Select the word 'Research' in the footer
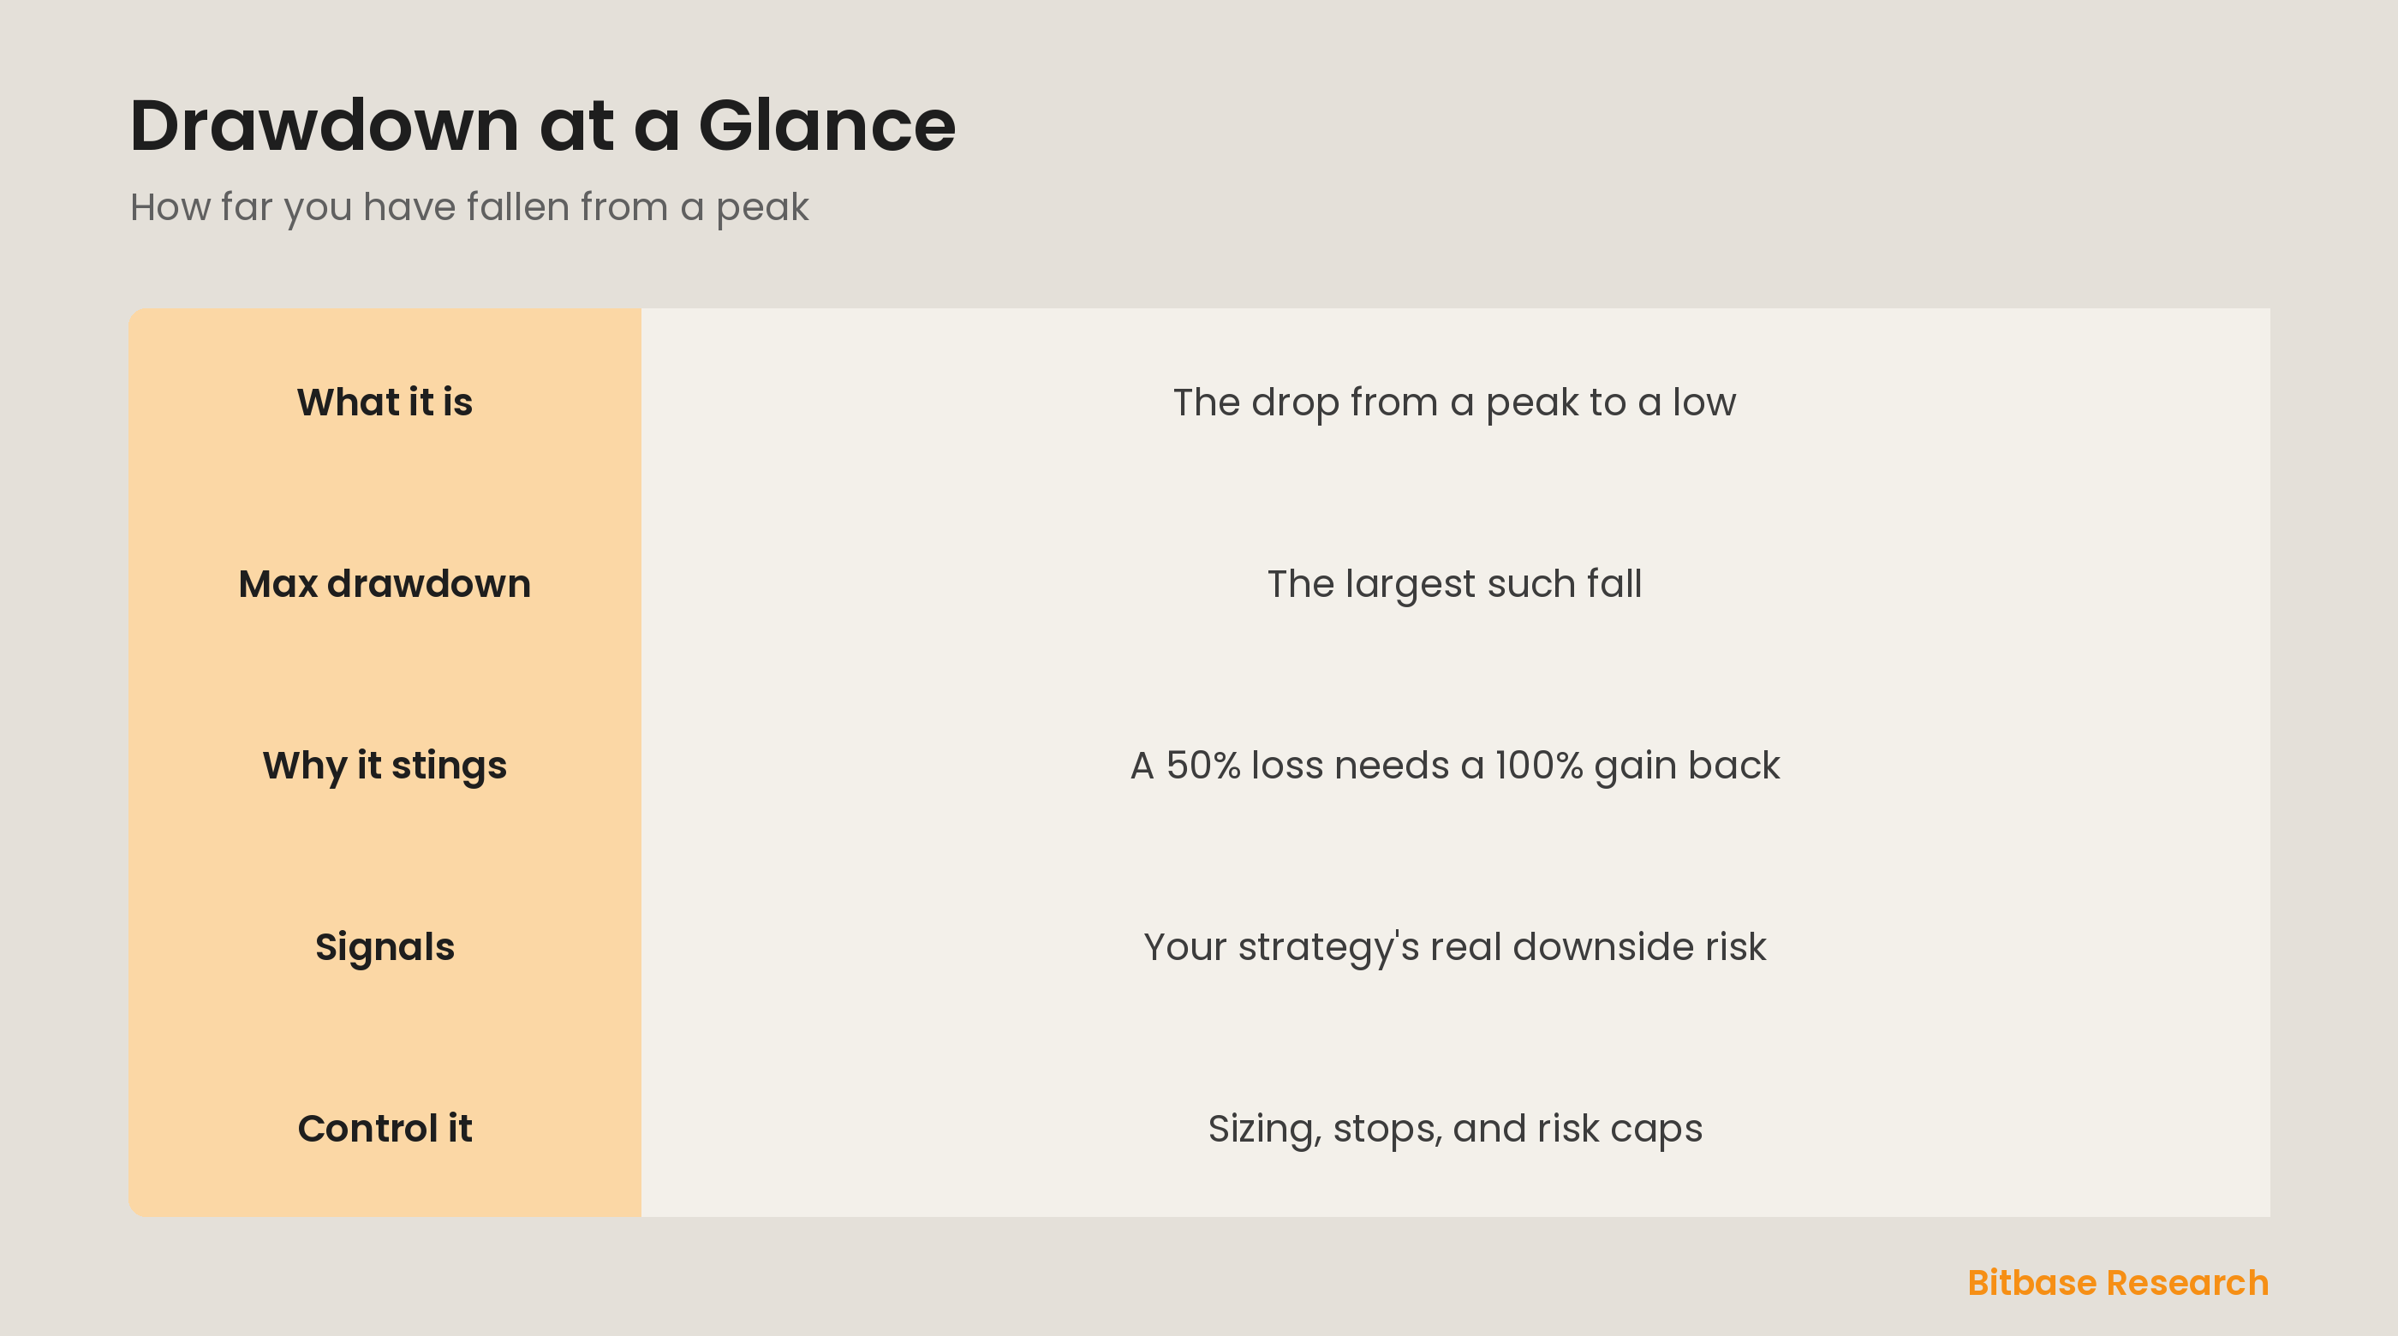Screen dimensions: 2398x1336 click(2187, 1283)
